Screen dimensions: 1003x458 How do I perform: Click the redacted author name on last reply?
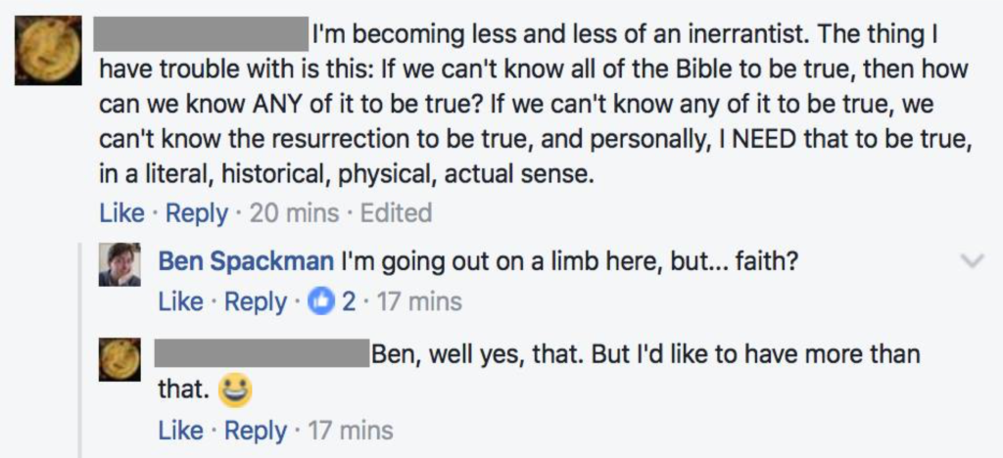pos(261,353)
